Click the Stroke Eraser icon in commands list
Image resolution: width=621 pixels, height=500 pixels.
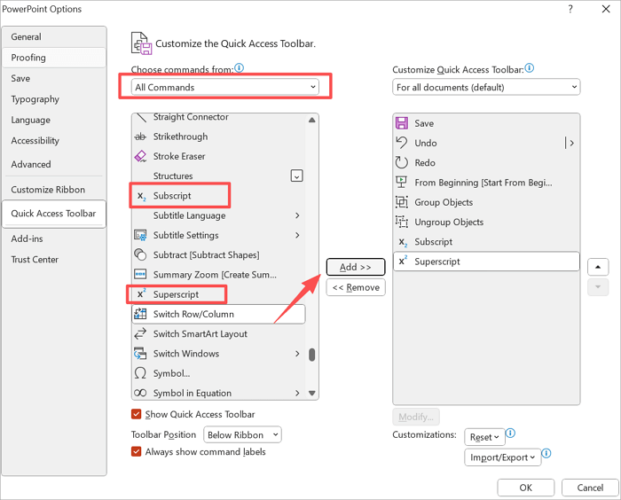(x=140, y=156)
